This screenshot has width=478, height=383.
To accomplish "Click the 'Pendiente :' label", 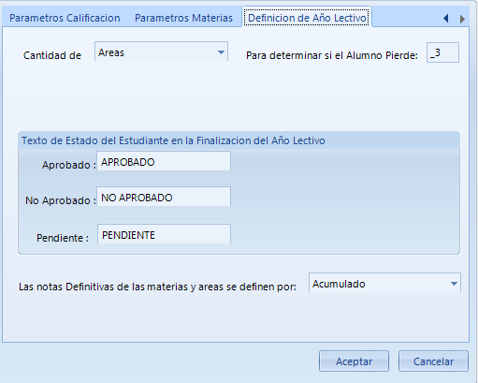I will point(63,238).
